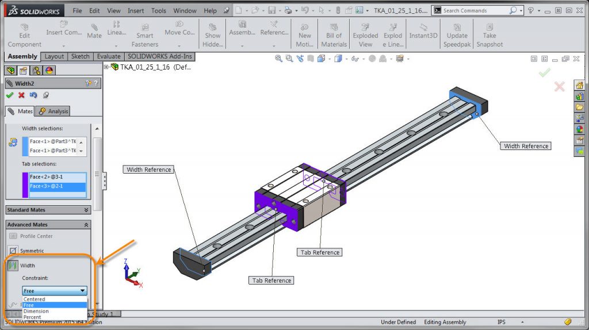Switch to the Evaluate tab
The width and height of the screenshot is (589, 330).
tap(109, 56)
